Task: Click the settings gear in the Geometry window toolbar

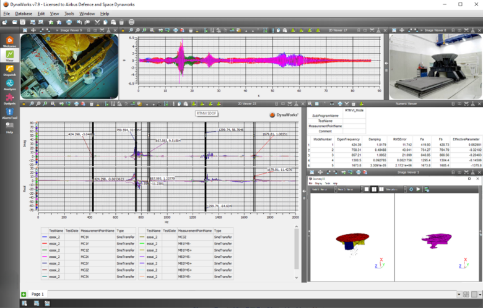Action: 411,189
